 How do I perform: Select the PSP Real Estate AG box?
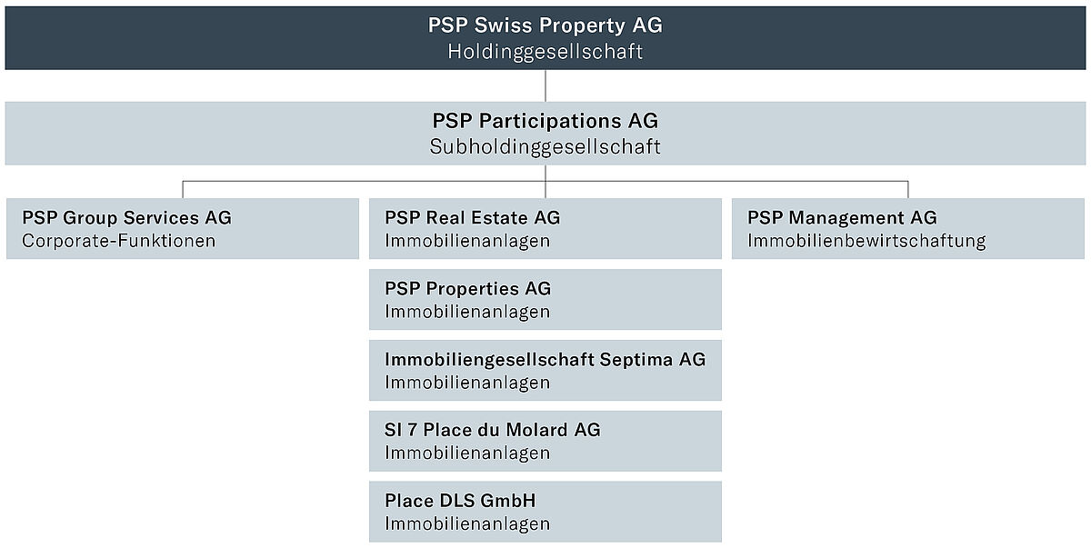(545, 229)
